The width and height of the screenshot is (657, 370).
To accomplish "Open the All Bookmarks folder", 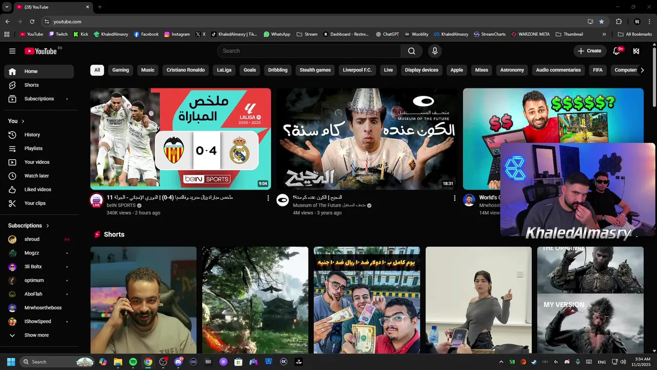I will click(635, 34).
